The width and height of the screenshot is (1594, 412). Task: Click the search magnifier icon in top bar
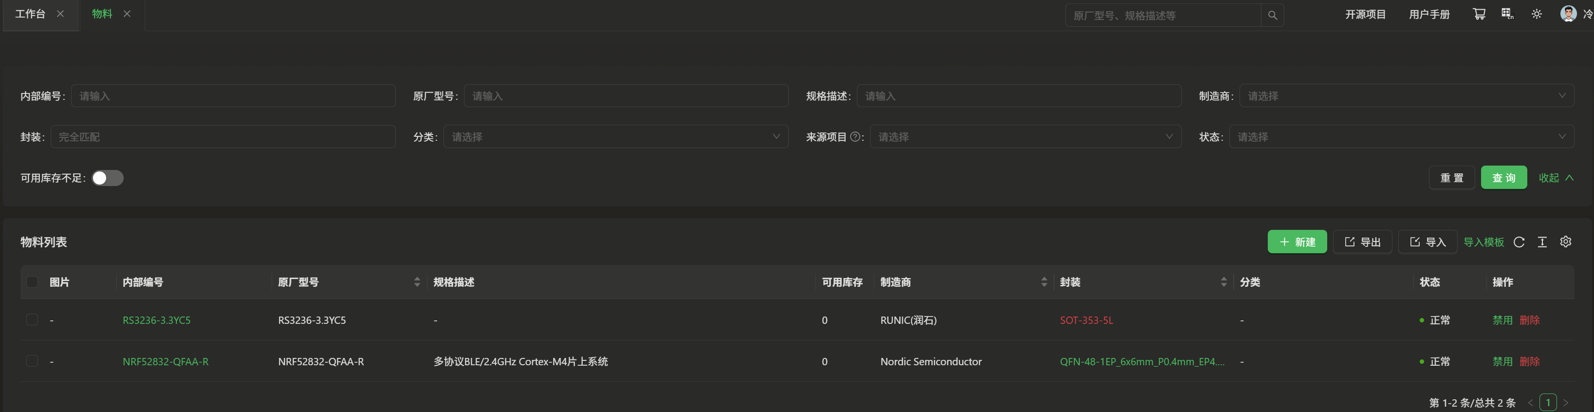(x=1272, y=16)
